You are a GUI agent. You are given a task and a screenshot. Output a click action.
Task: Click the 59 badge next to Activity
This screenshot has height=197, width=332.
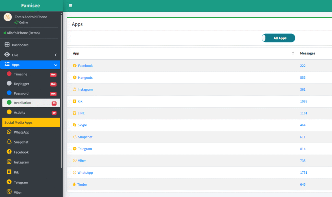[54, 113]
